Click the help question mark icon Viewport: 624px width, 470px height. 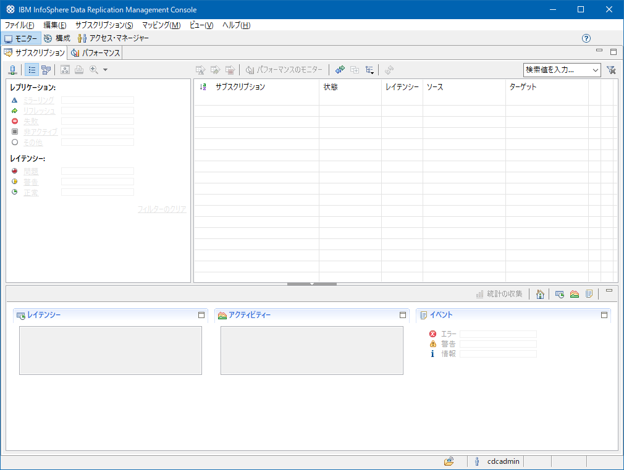point(586,38)
